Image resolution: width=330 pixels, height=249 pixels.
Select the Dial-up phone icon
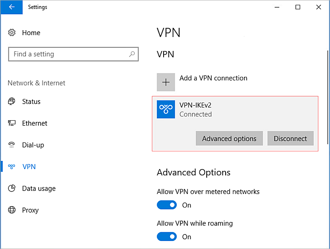[11, 145]
